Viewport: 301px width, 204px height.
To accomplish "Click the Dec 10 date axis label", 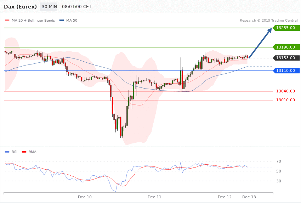I will pyautogui.click(x=85, y=197).
